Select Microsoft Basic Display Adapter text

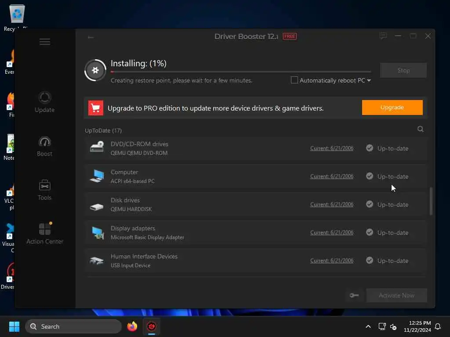tap(147, 237)
